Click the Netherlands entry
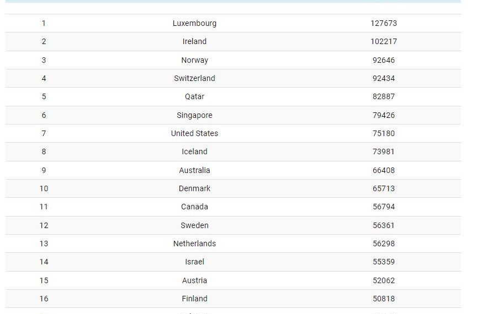493x314 pixels. (x=194, y=243)
